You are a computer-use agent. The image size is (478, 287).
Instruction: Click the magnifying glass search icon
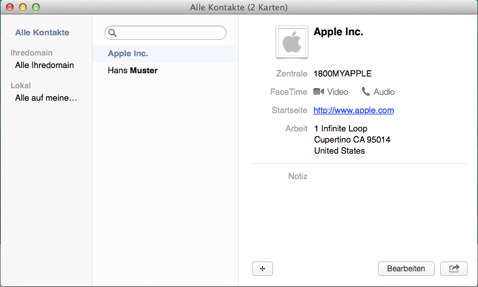pyautogui.click(x=112, y=33)
